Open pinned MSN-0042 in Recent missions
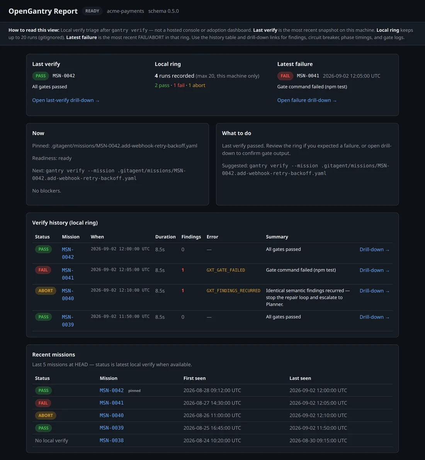 pyautogui.click(x=112, y=390)
